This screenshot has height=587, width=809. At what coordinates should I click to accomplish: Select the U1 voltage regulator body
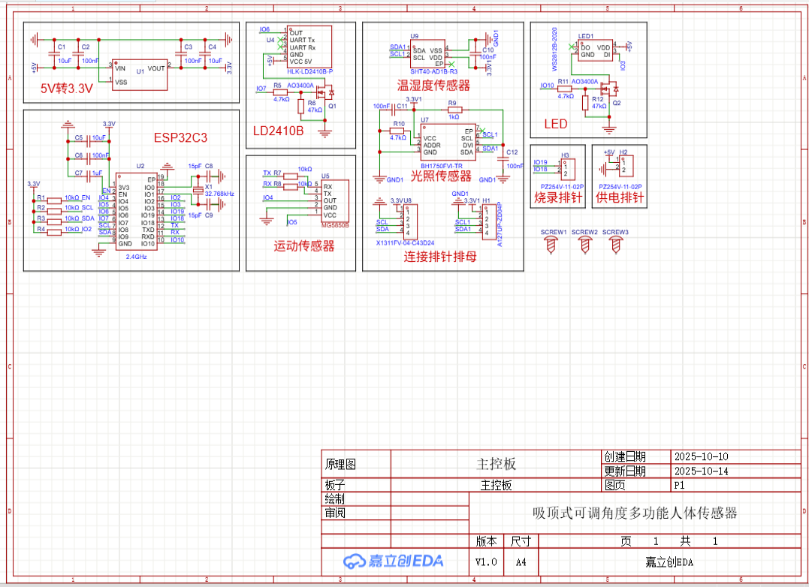click(x=139, y=74)
